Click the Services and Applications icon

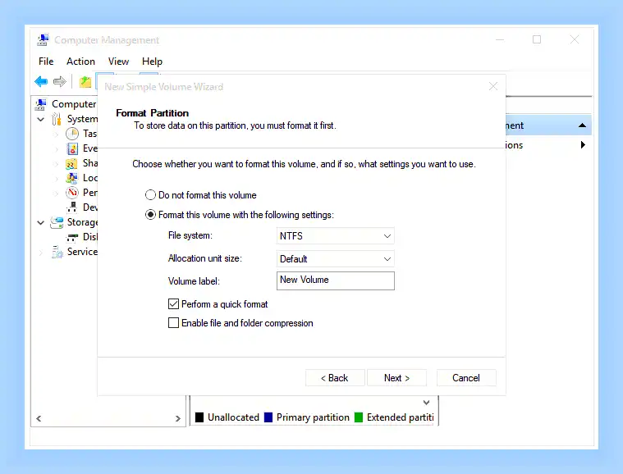click(x=57, y=252)
